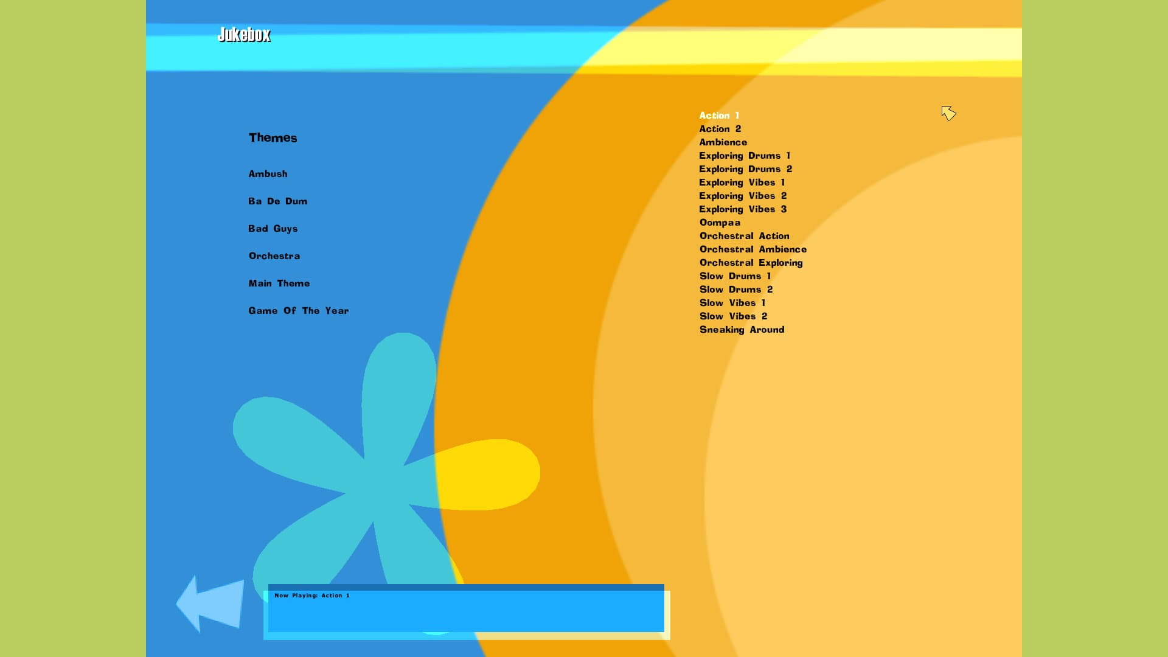Select the Ba De Dum theme
This screenshot has height=657, width=1168.
(277, 201)
